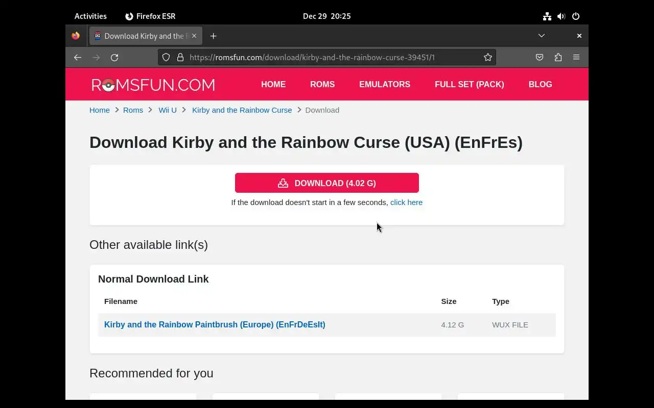Open the network status icon
The width and height of the screenshot is (654, 408).
[547, 16]
